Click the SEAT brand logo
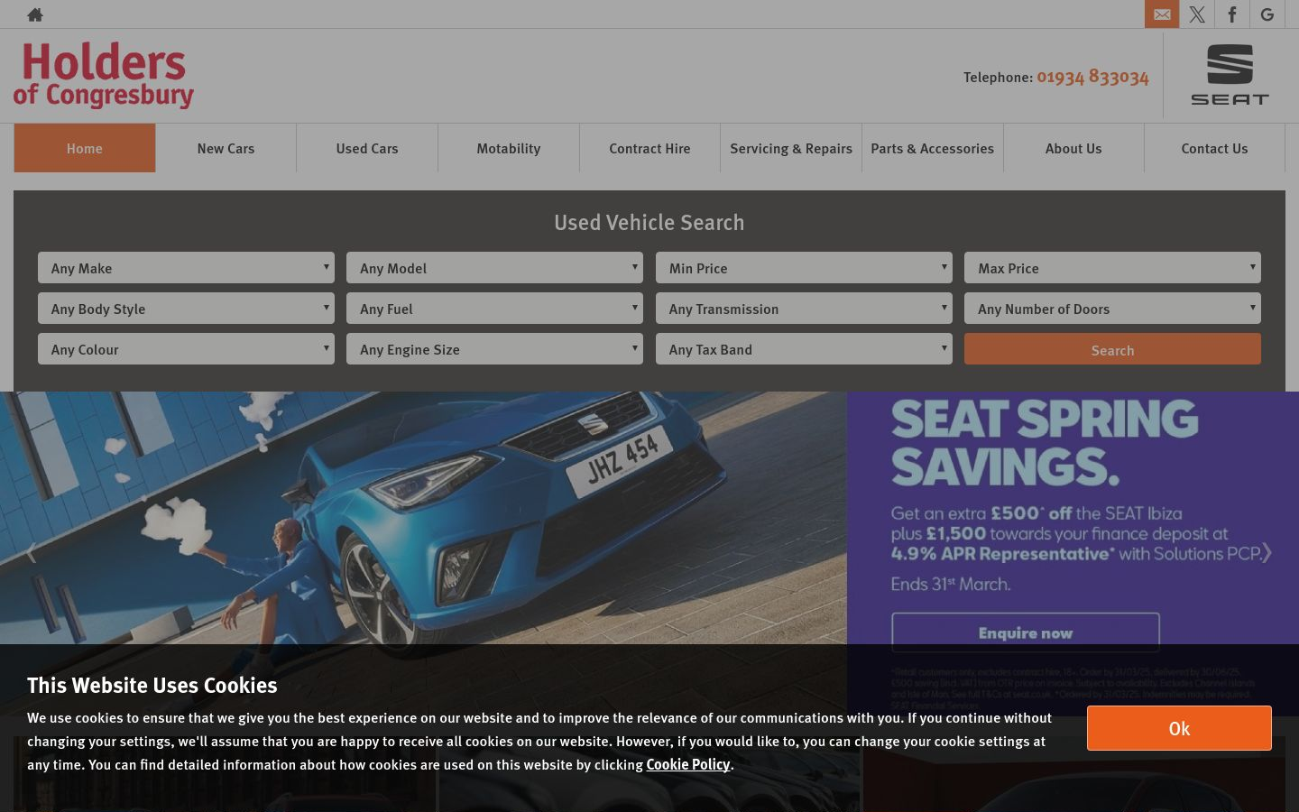This screenshot has height=812, width=1299. point(1230,75)
